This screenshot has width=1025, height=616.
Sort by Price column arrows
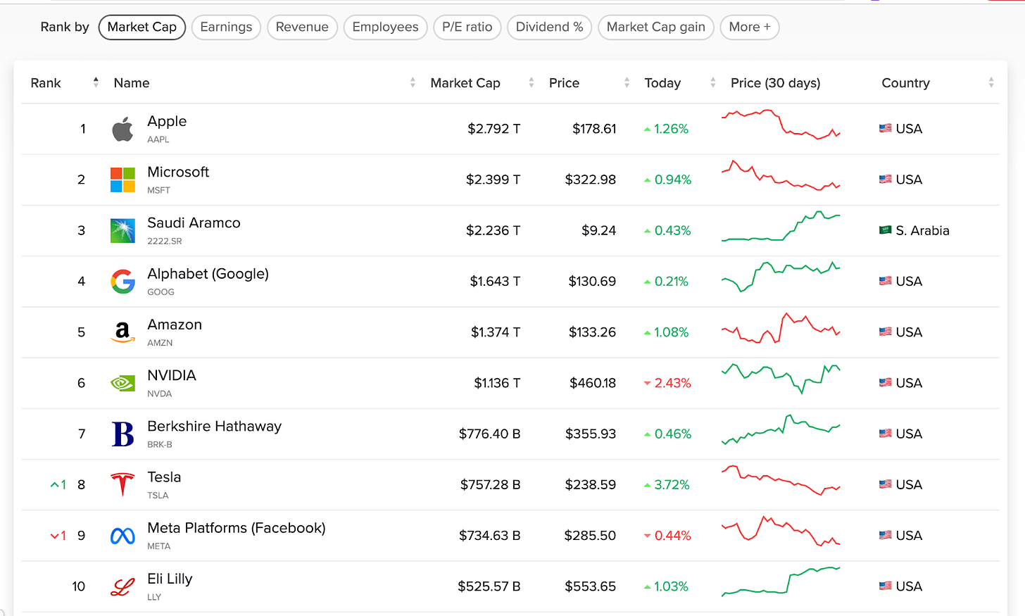pyautogui.click(x=627, y=82)
